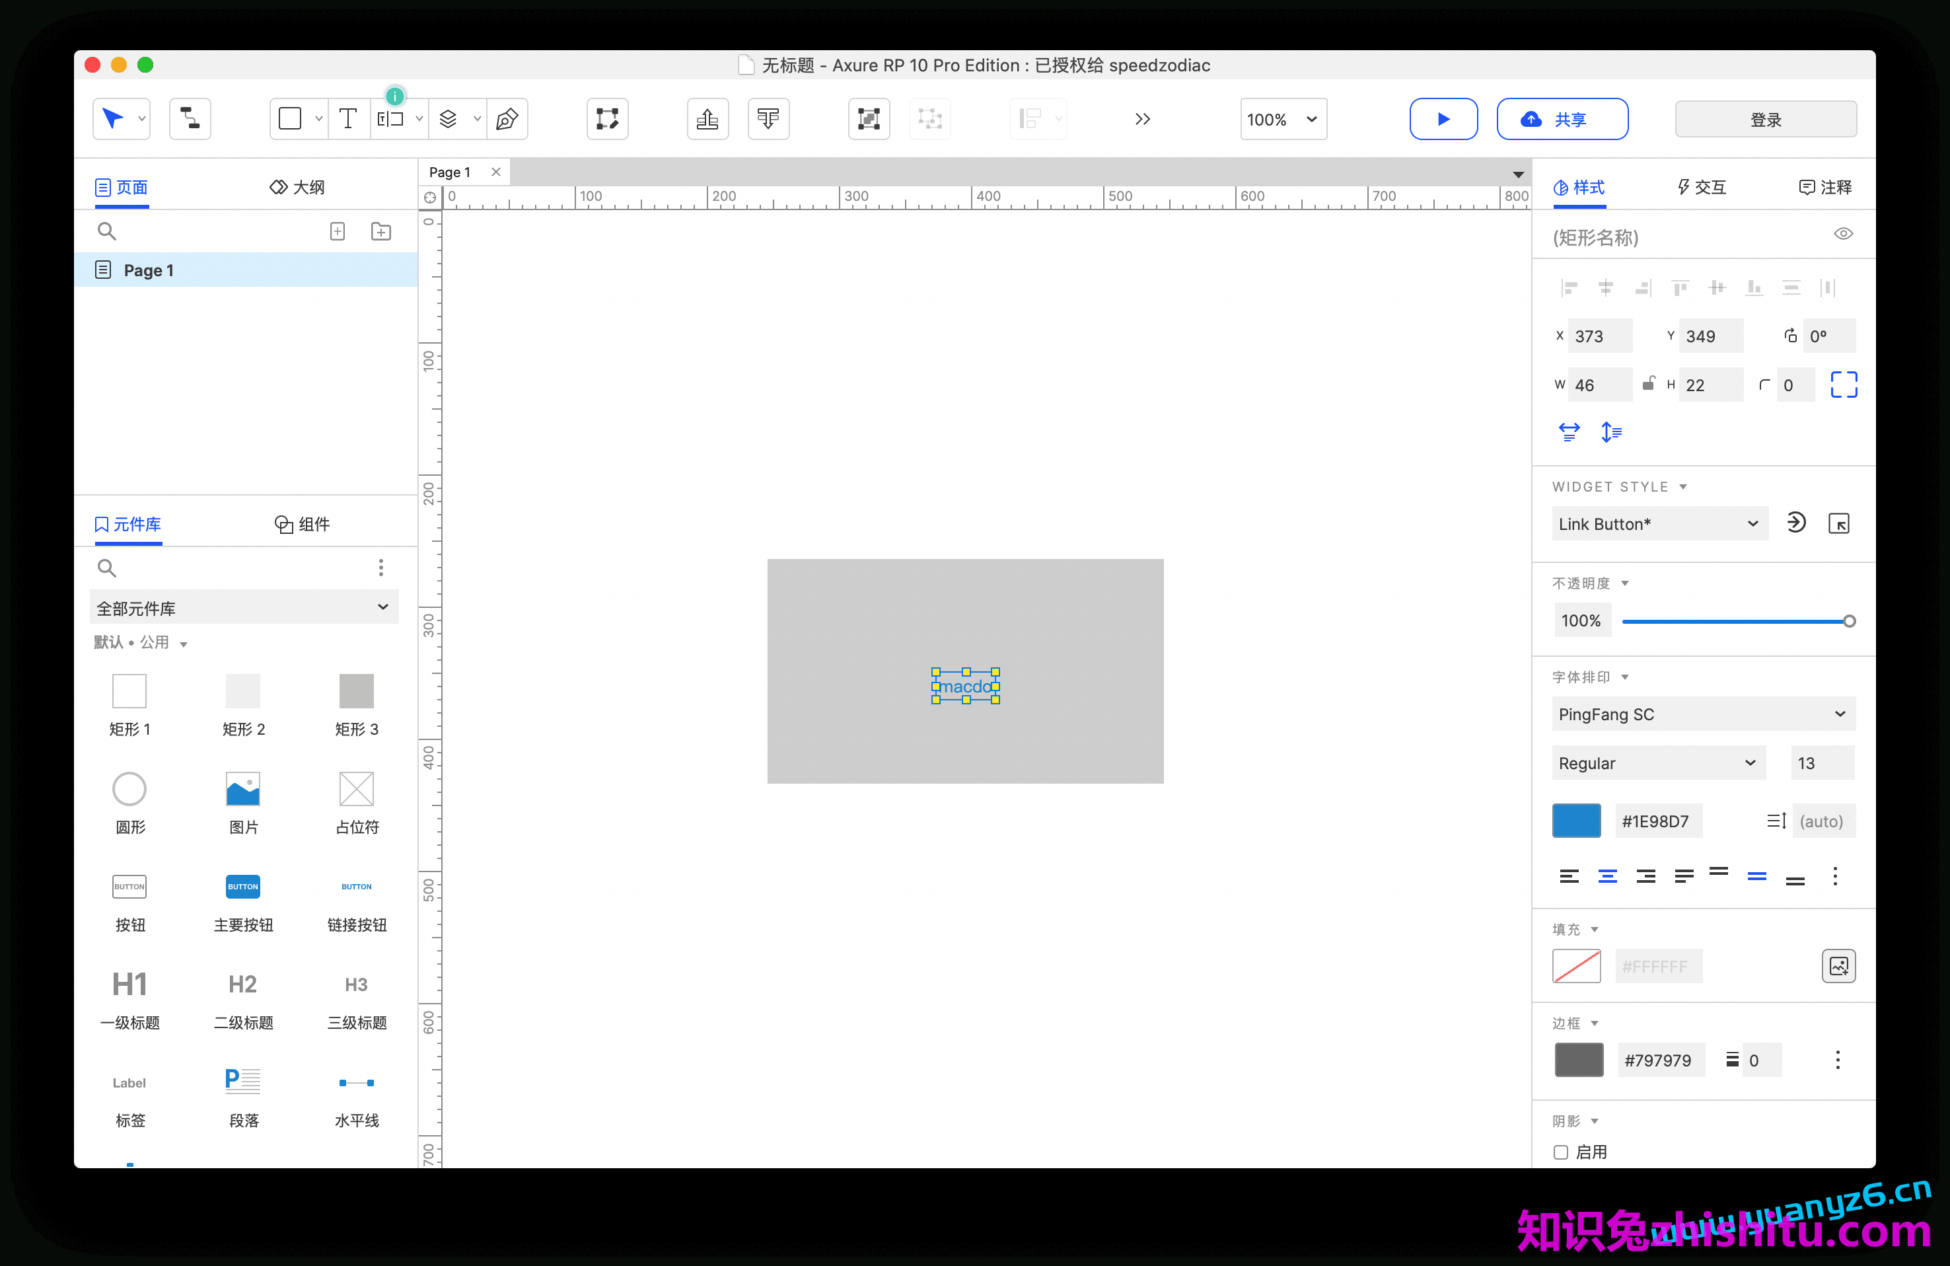Enable the shadow 启用 checkbox
1950x1266 pixels.
click(x=1561, y=1152)
